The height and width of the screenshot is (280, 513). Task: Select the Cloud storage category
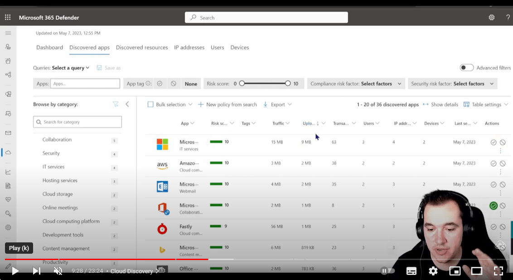58,194
